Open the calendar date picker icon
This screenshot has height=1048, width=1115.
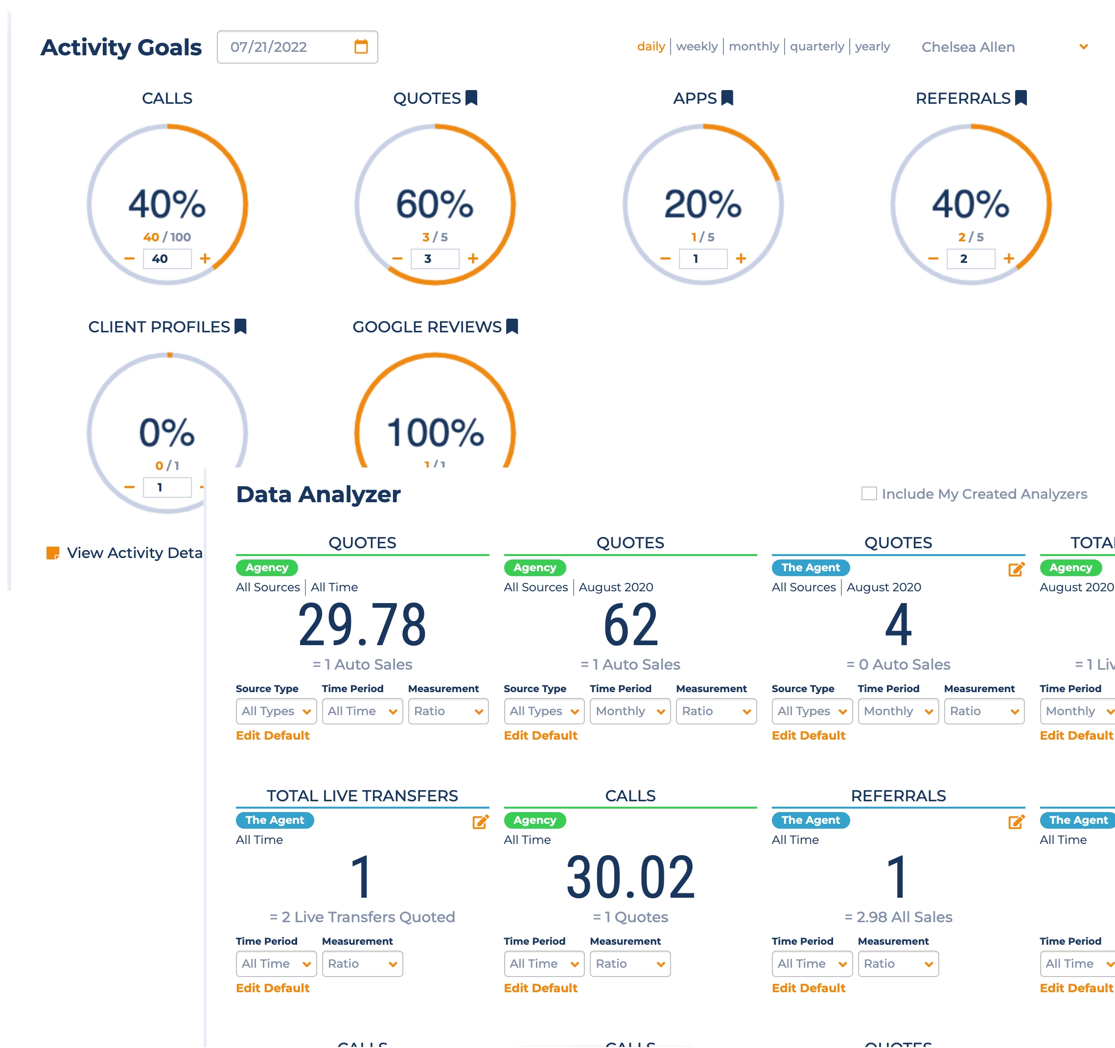coord(361,47)
